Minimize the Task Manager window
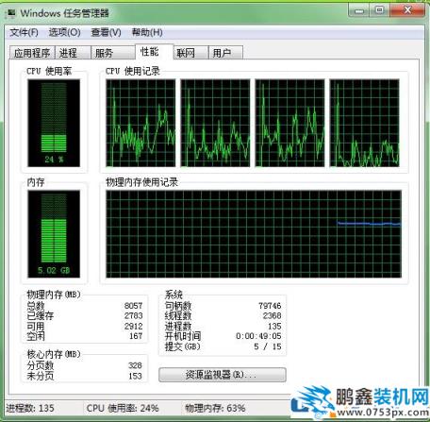Viewport: 430px width, 422px height. 358,10
